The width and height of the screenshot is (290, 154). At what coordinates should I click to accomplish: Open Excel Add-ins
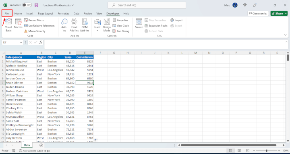point(74,25)
